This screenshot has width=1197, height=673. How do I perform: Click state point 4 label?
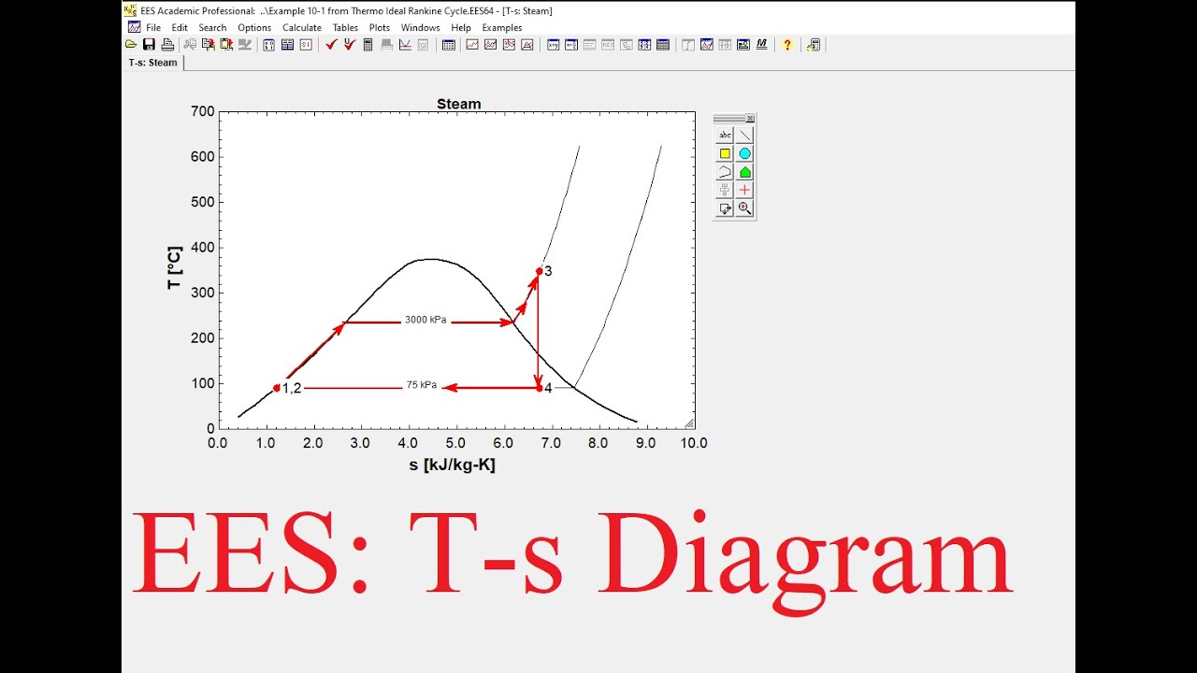(x=548, y=388)
